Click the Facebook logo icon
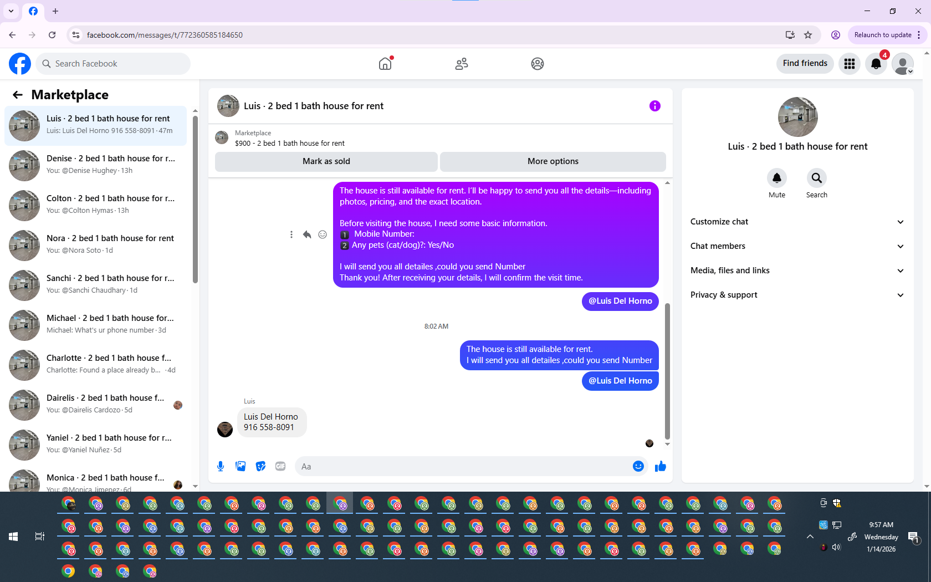 click(20, 64)
